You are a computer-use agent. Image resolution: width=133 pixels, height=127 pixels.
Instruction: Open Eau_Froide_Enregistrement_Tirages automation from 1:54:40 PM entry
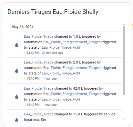click(72, 42)
